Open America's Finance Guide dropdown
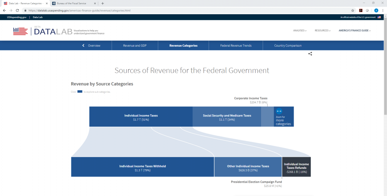 (354, 31)
